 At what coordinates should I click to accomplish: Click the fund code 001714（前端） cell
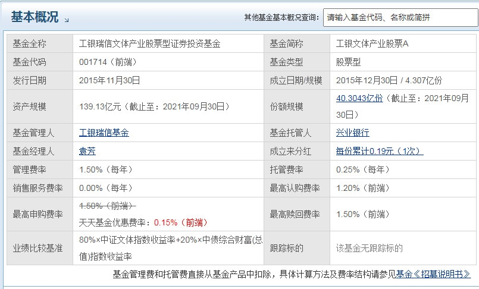[x=106, y=62]
